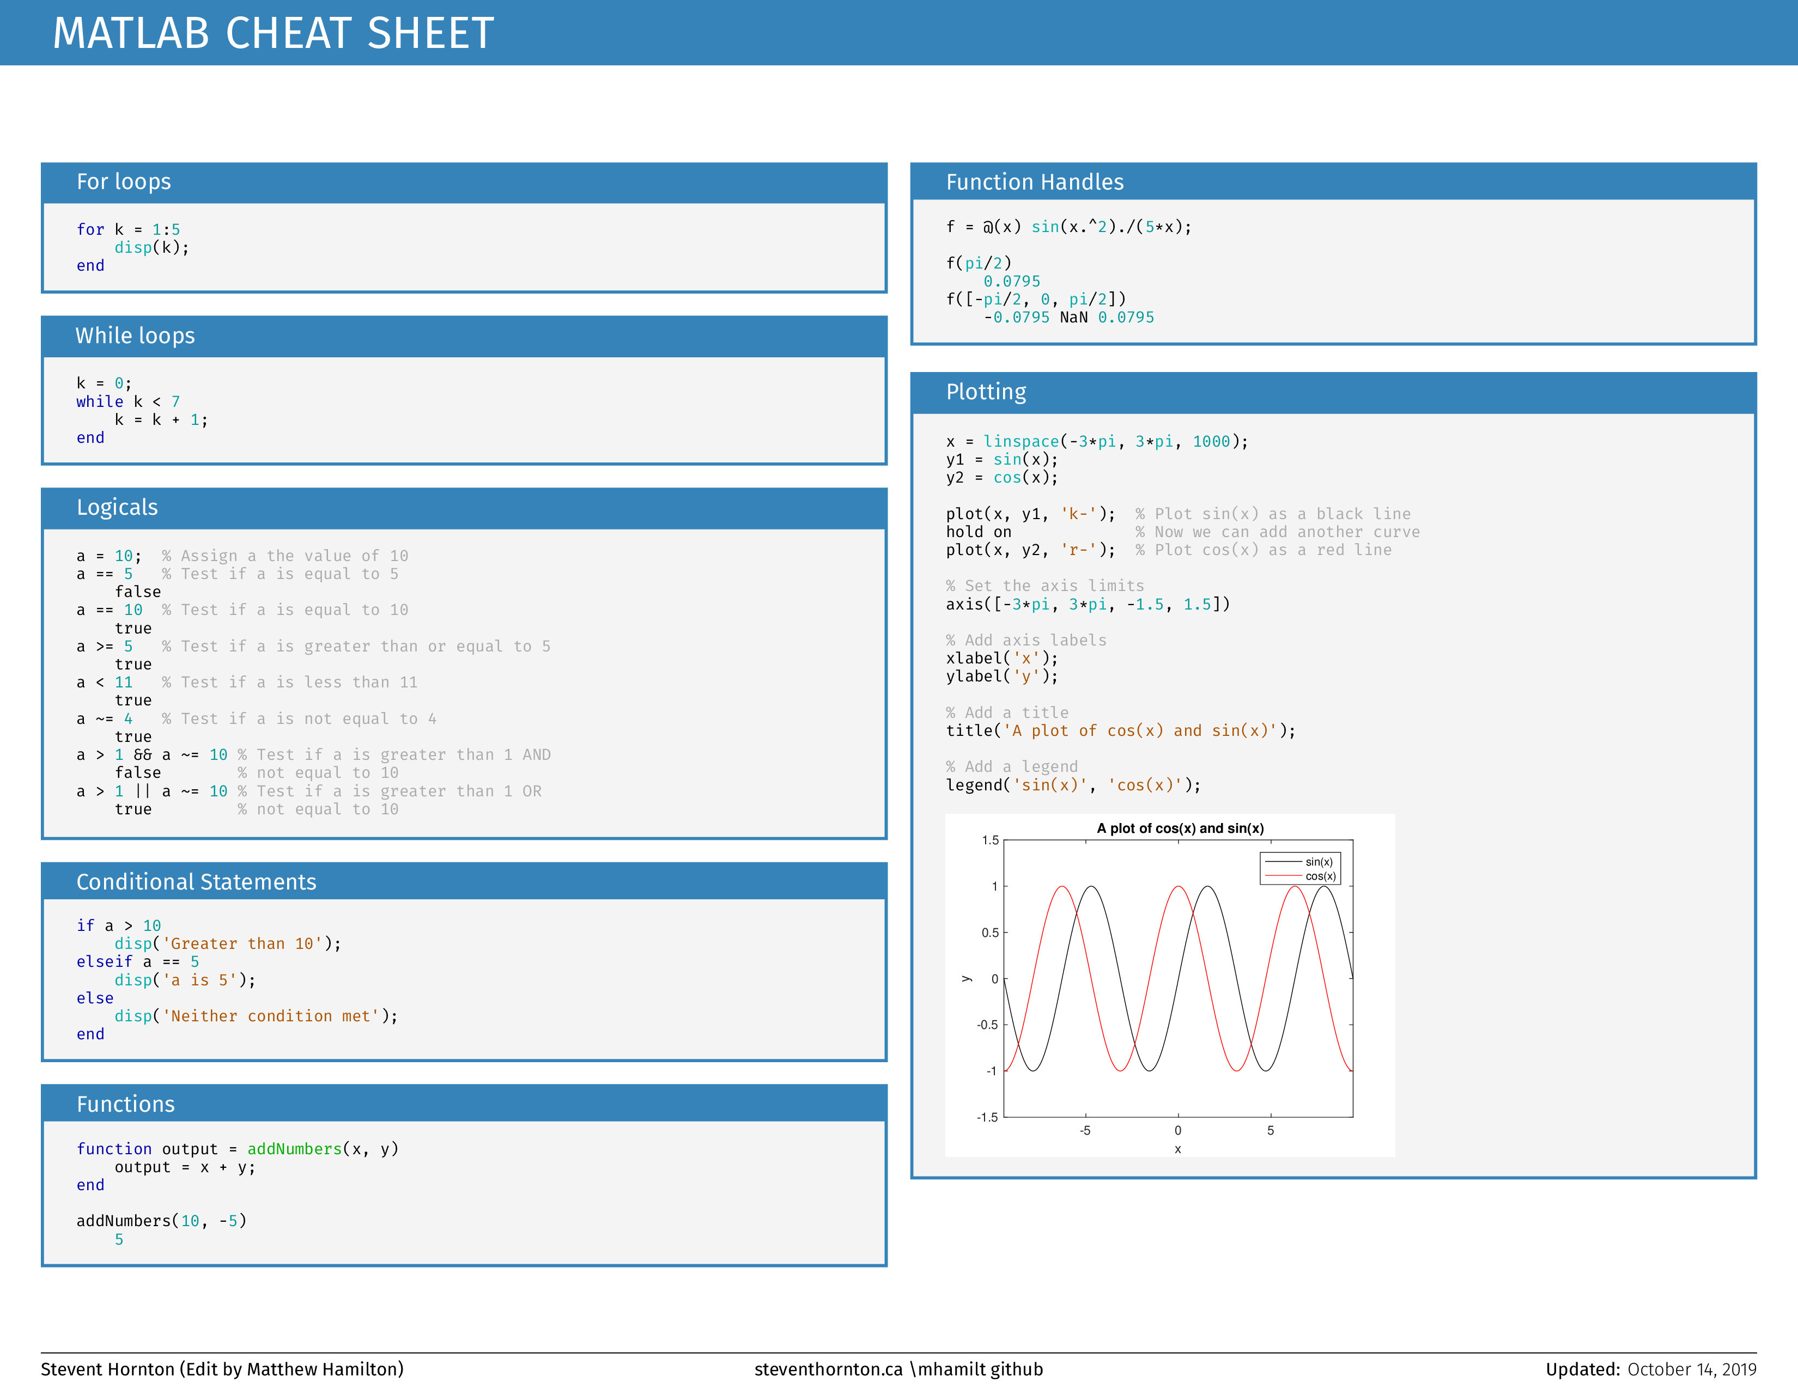Click the Function Handles section header
Viewport: 1798px width, 1389px height.
pos(1334,182)
